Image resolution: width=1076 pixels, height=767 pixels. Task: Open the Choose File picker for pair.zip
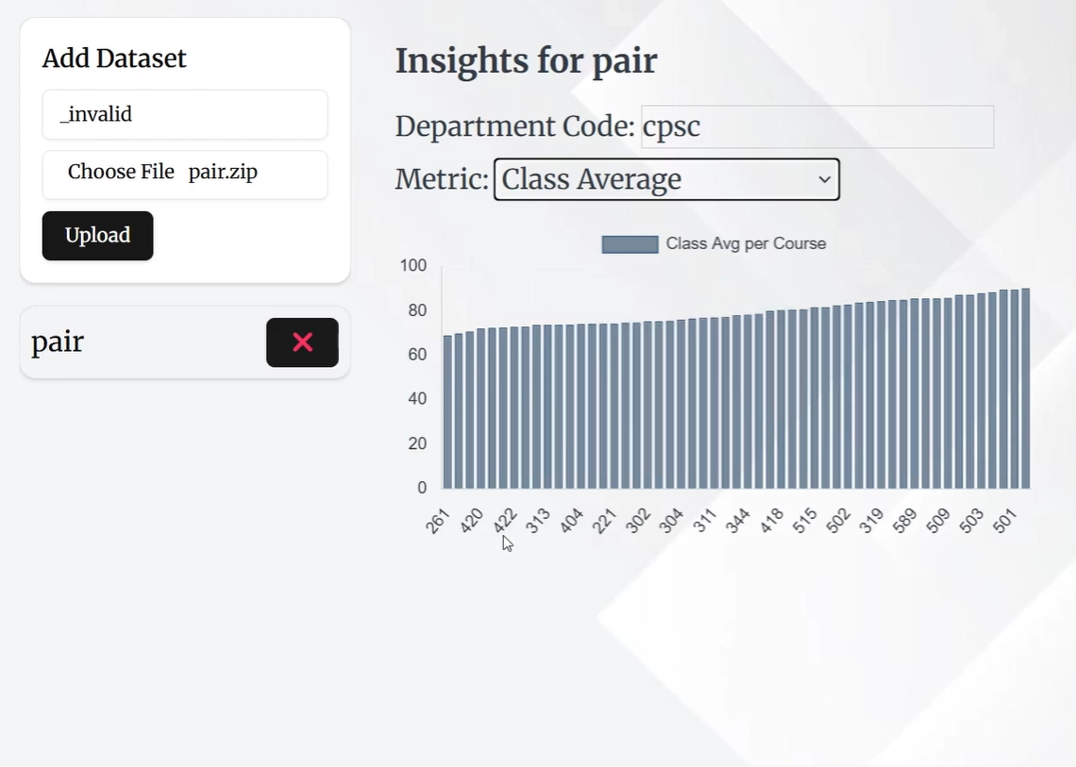click(x=121, y=172)
